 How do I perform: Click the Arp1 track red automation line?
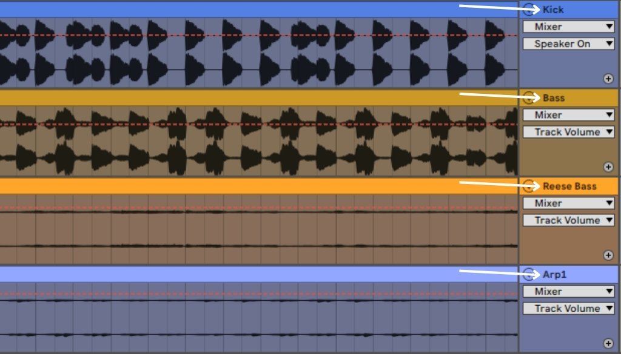point(259,294)
